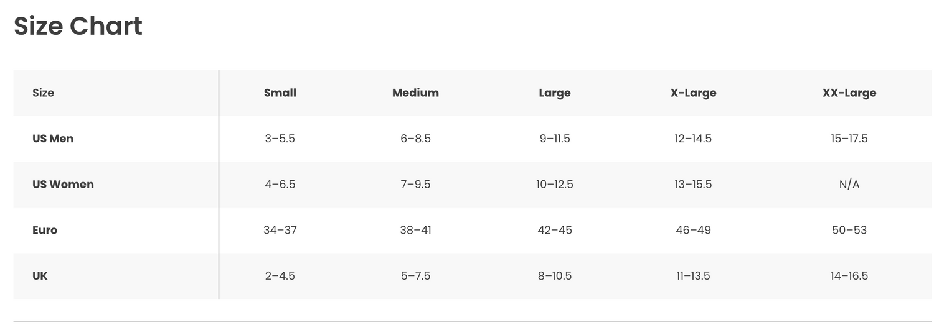This screenshot has width=934, height=325.
Task: Click Euro XX-Large value 50–53
Action: (x=849, y=230)
